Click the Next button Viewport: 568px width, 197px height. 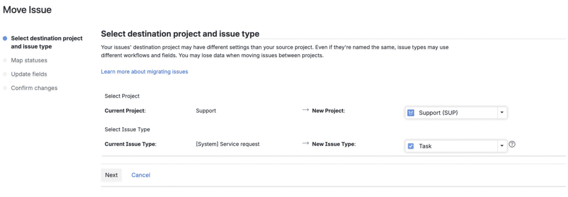pos(111,175)
